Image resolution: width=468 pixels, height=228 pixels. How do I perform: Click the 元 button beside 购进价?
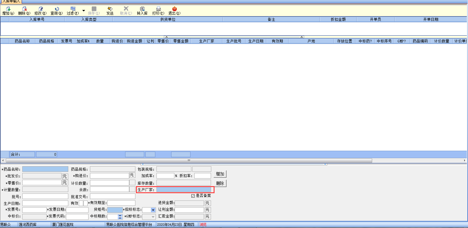[x=132, y=175]
